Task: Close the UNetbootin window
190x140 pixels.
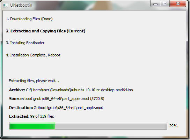Action: tap(178, 3)
